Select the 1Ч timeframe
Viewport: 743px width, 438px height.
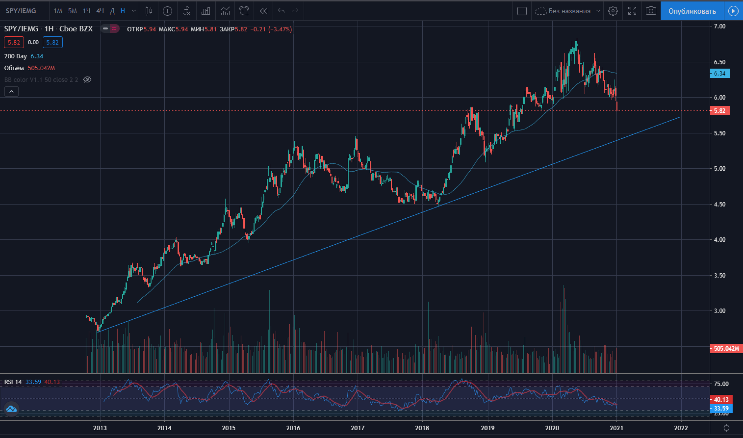86,11
